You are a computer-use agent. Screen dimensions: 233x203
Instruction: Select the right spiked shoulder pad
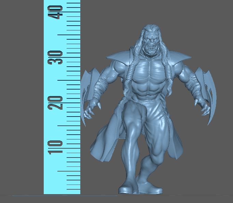pos(180,56)
